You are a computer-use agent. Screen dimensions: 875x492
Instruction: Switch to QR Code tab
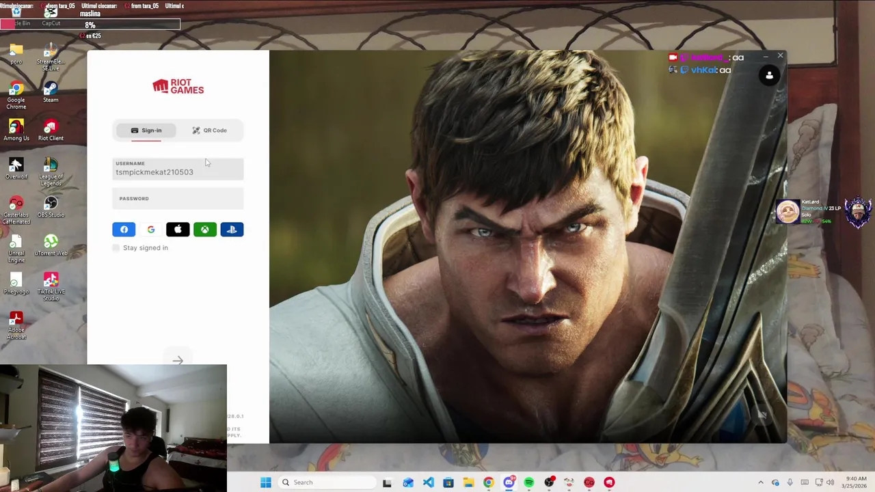point(209,131)
